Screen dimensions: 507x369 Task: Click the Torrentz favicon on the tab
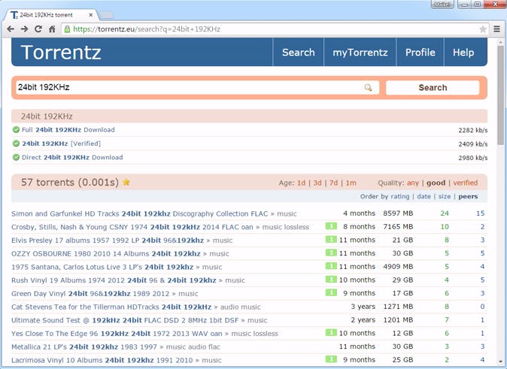coord(14,15)
